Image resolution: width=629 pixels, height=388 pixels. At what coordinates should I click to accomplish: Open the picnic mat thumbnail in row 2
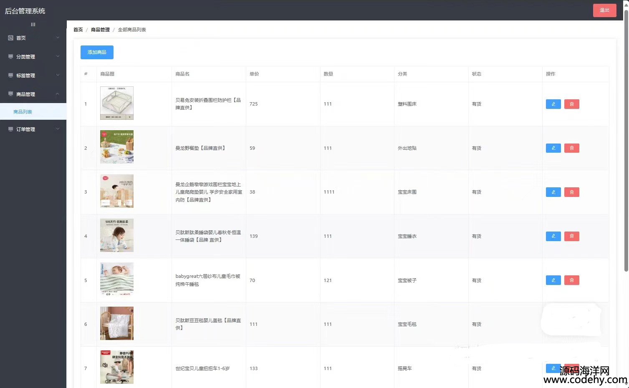117,147
